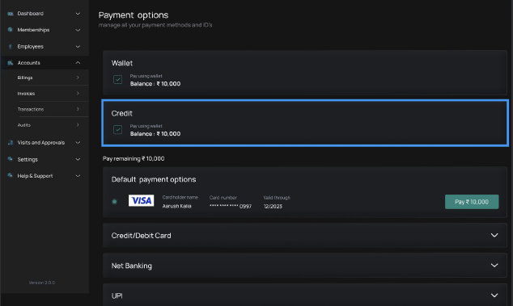Screen dimensions: 513x306
Task: Click the Billings row arrow
Action: (x=78, y=78)
